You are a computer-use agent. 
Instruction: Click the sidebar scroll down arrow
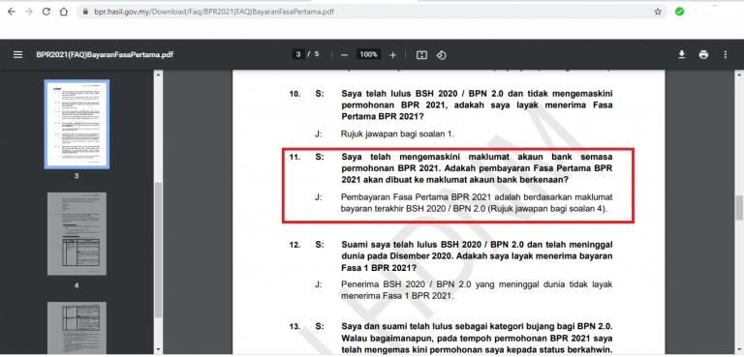pyautogui.click(x=158, y=350)
